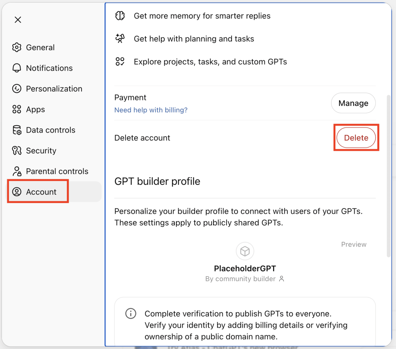The width and height of the screenshot is (396, 349).
Task: Click the GPT cube avatar placeholder
Action: (x=245, y=250)
